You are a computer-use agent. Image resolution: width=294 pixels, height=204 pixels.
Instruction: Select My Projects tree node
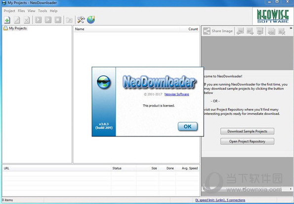[x=18, y=28]
